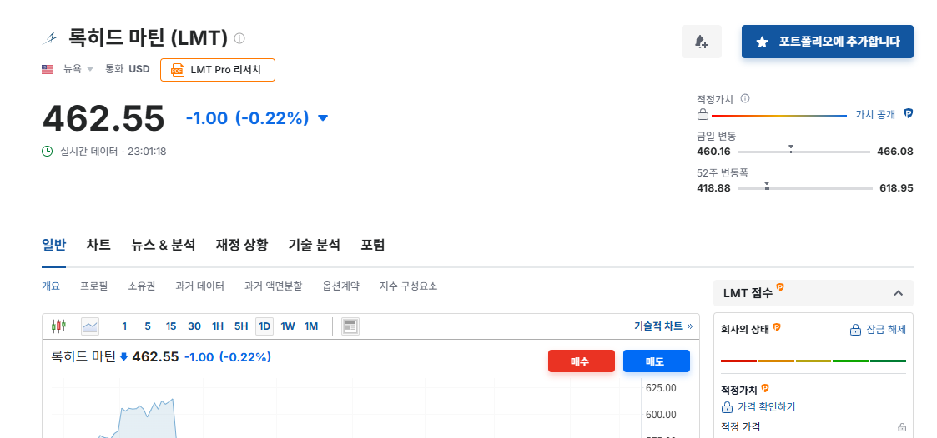
Task: Select the 일반 tab
Action: 53,245
